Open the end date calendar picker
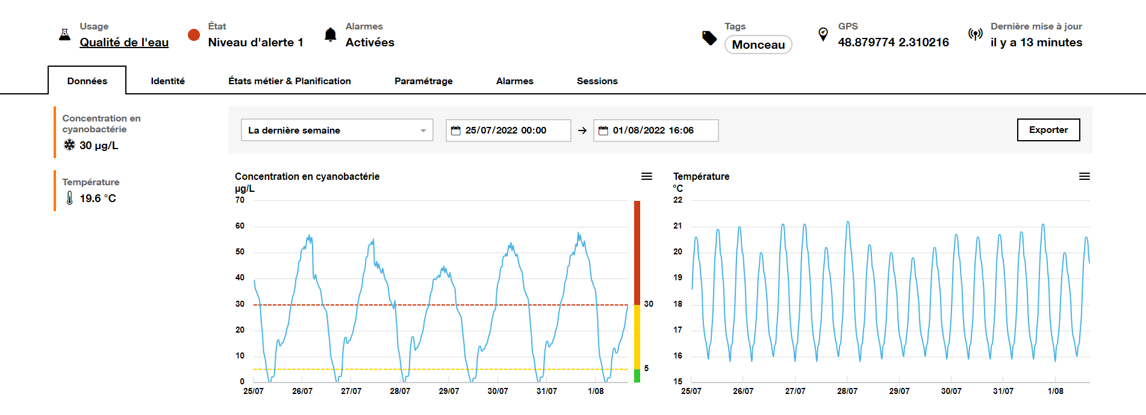Viewport: 1146px width, 415px height. 603,131
